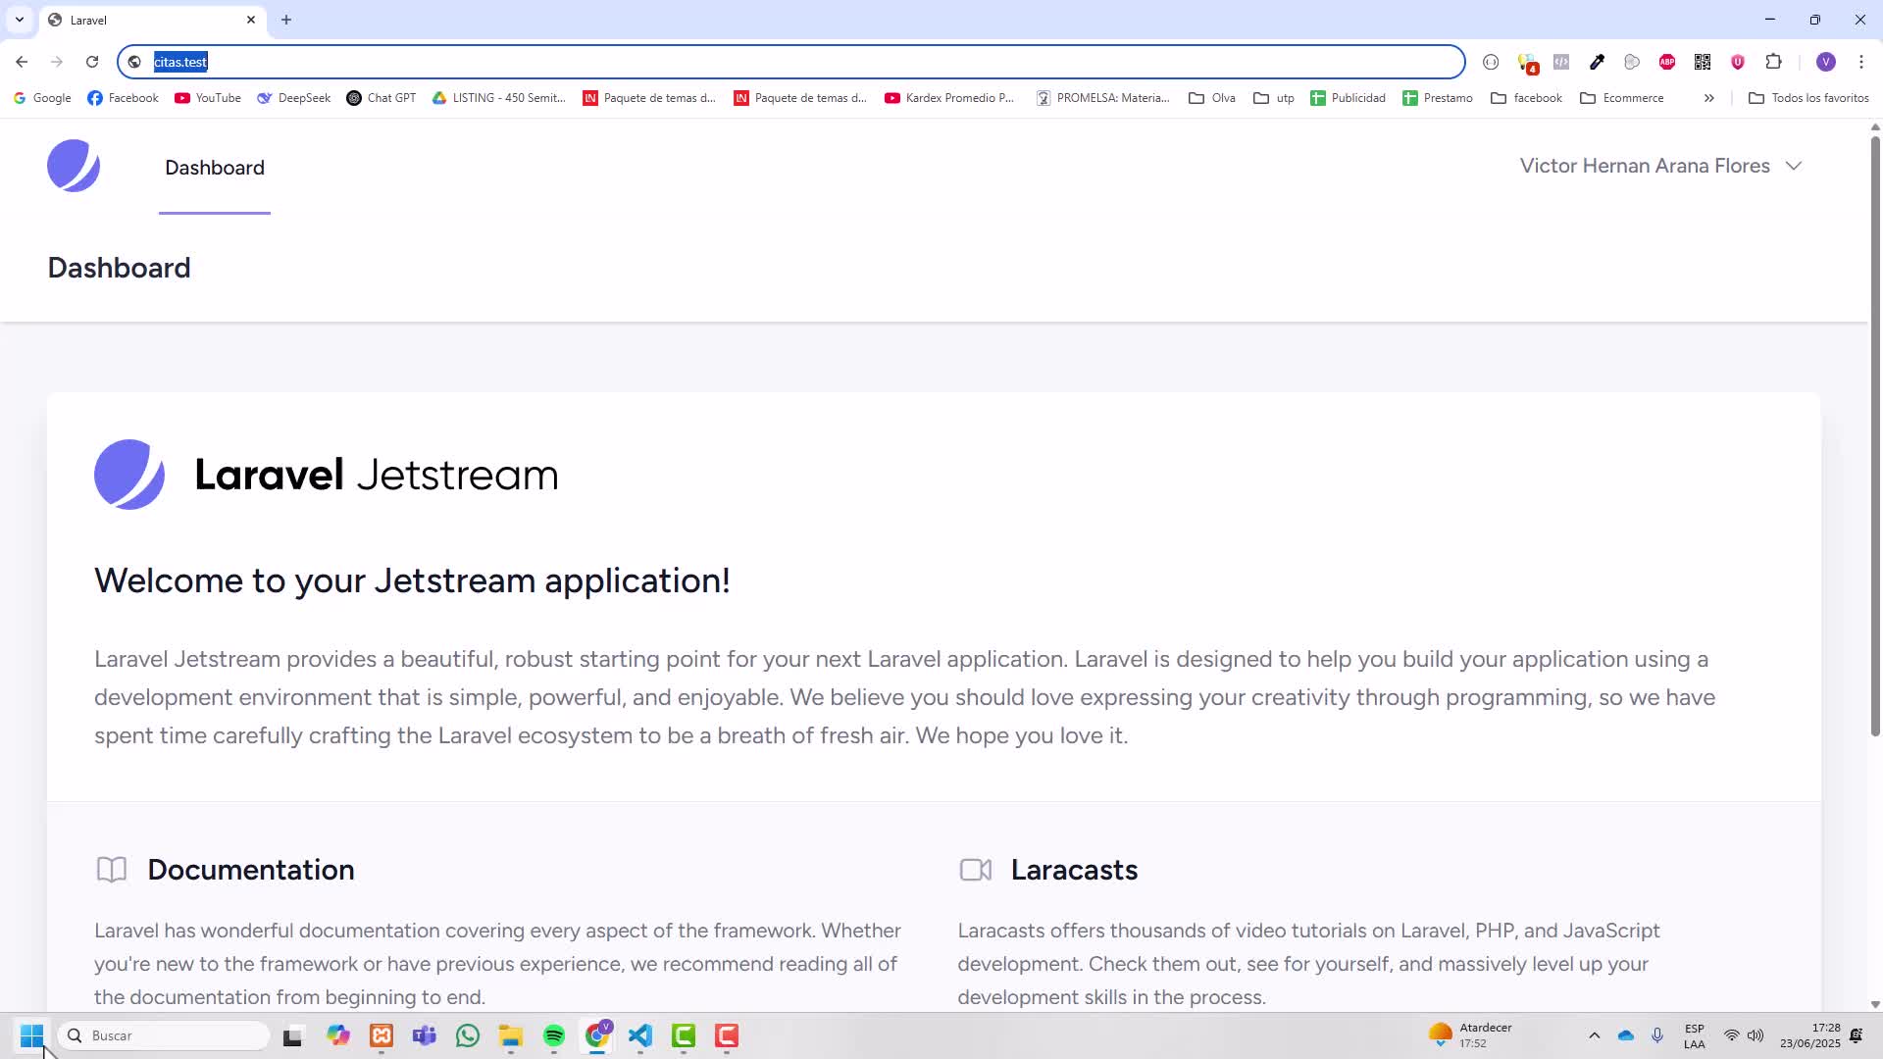Viewport: 1883px width, 1059px height.
Task: Select the Laravel browser tab
Action: click(152, 20)
